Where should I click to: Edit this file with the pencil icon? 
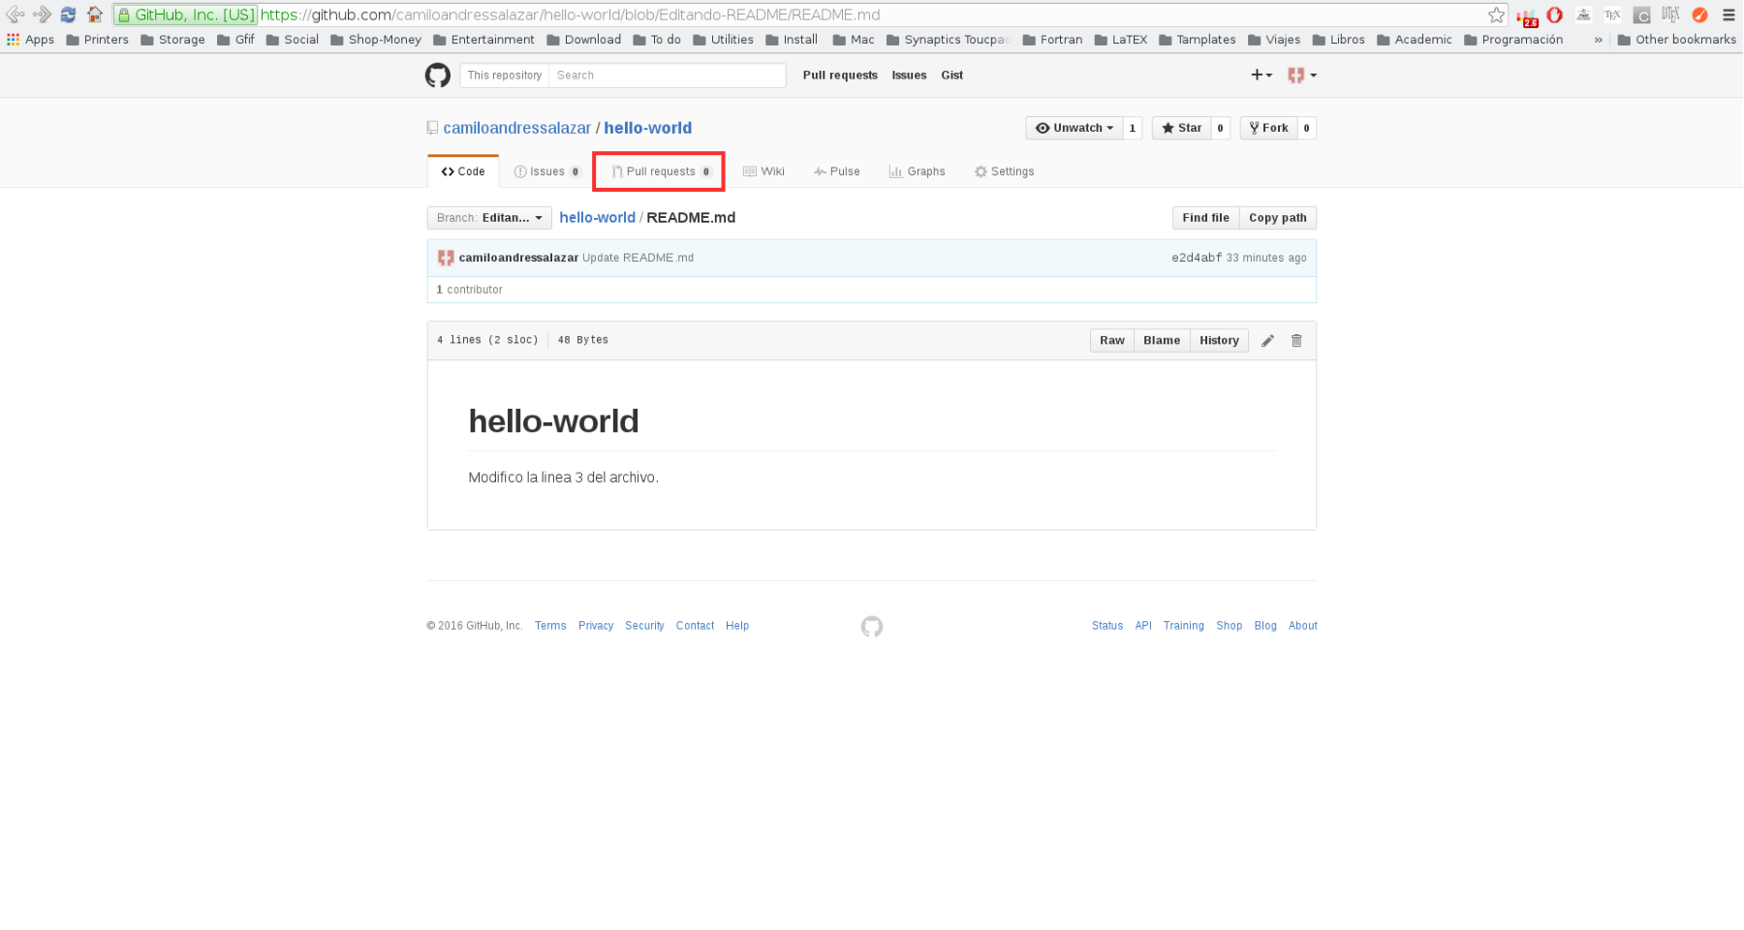tap(1267, 341)
